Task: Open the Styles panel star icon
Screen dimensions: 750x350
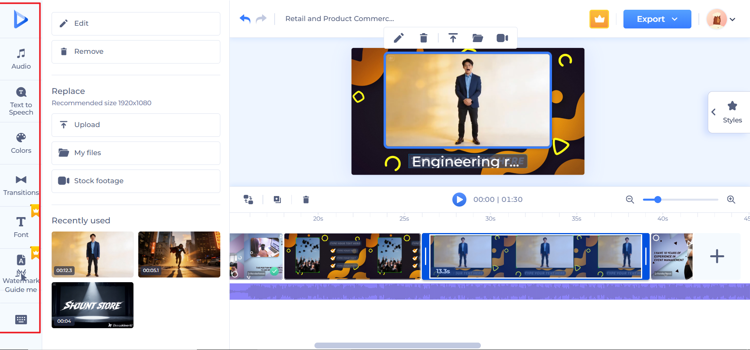Action: pos(732,106)
